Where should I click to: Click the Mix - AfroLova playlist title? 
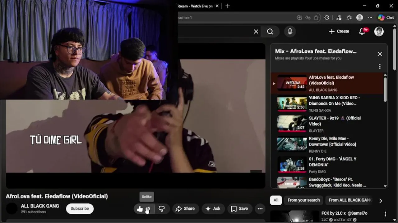316,51
